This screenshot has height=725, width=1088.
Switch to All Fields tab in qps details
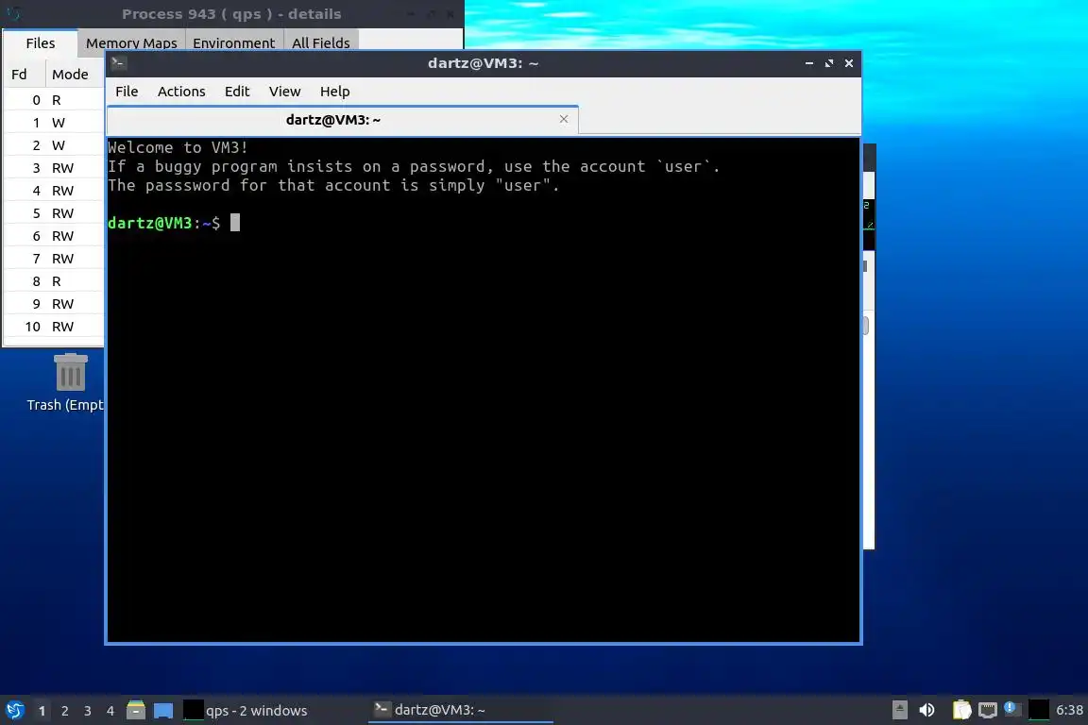click(x=320, y=43)
